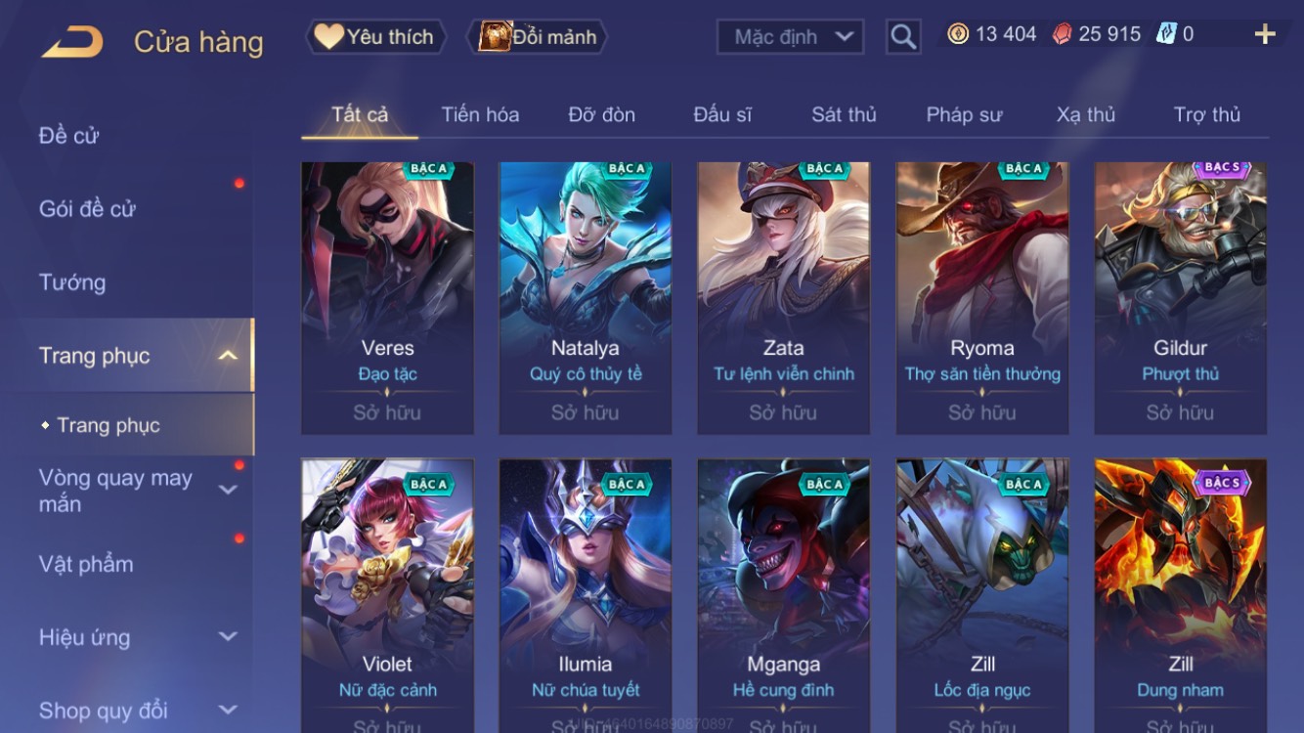This screenshot has height=733, width=1304.
Task: Select Zill Dung nham skin card
Action: [x=1180, y=595]
